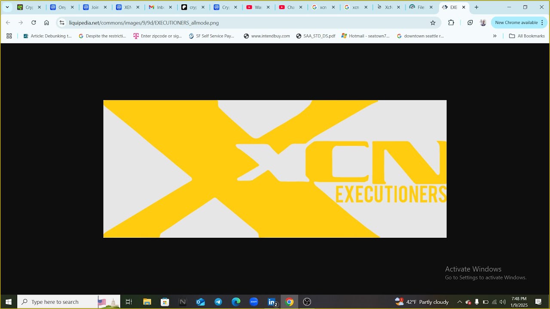Open Wi-Fi network settings in tray

pyautogui.click(x=494, y=302)
